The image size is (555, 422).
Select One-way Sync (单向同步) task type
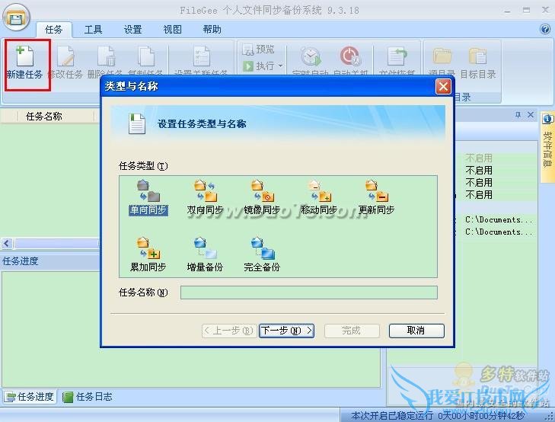[148, 197]
